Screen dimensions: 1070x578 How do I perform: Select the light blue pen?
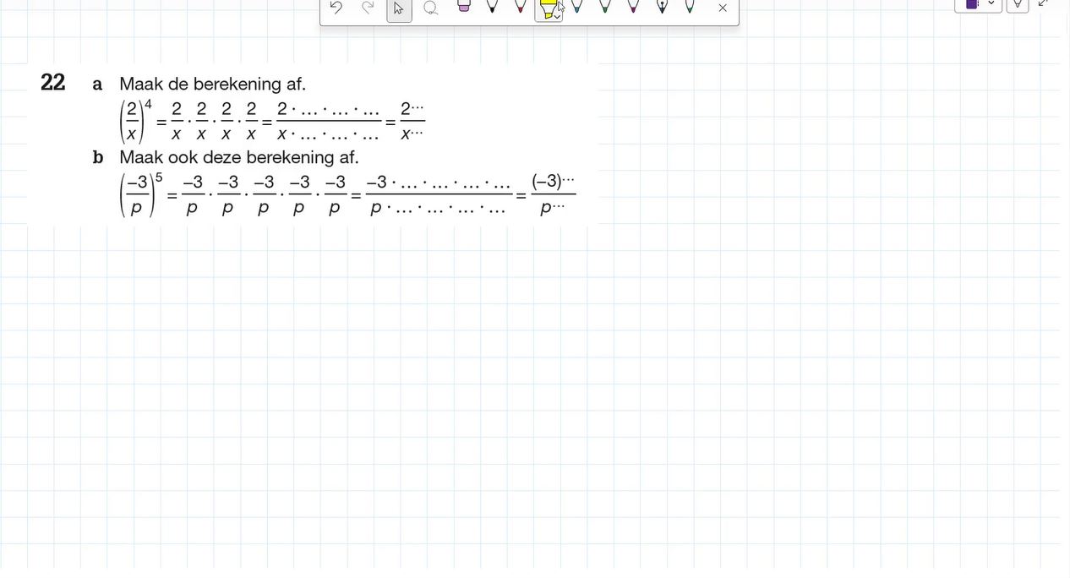coord(576,7)
